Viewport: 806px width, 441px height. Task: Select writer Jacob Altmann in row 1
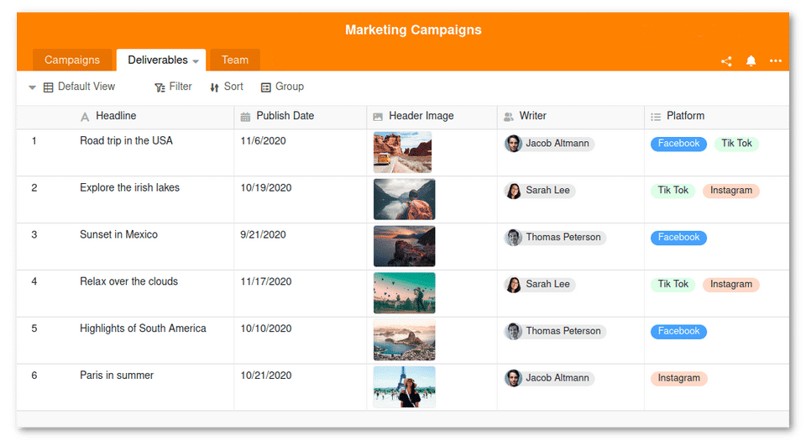tap(549, 144)
